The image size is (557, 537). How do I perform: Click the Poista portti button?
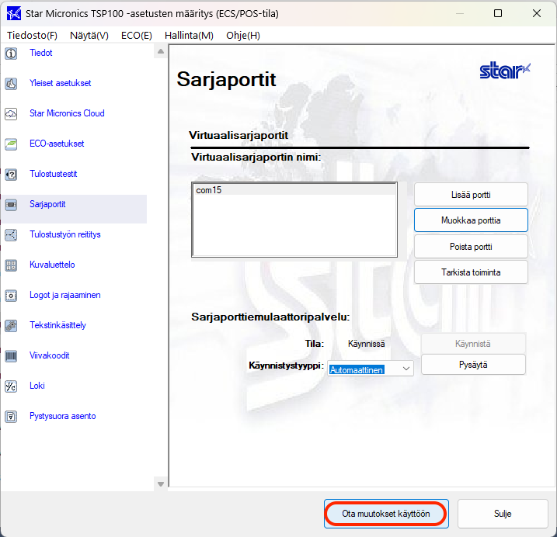pos(471,247)
